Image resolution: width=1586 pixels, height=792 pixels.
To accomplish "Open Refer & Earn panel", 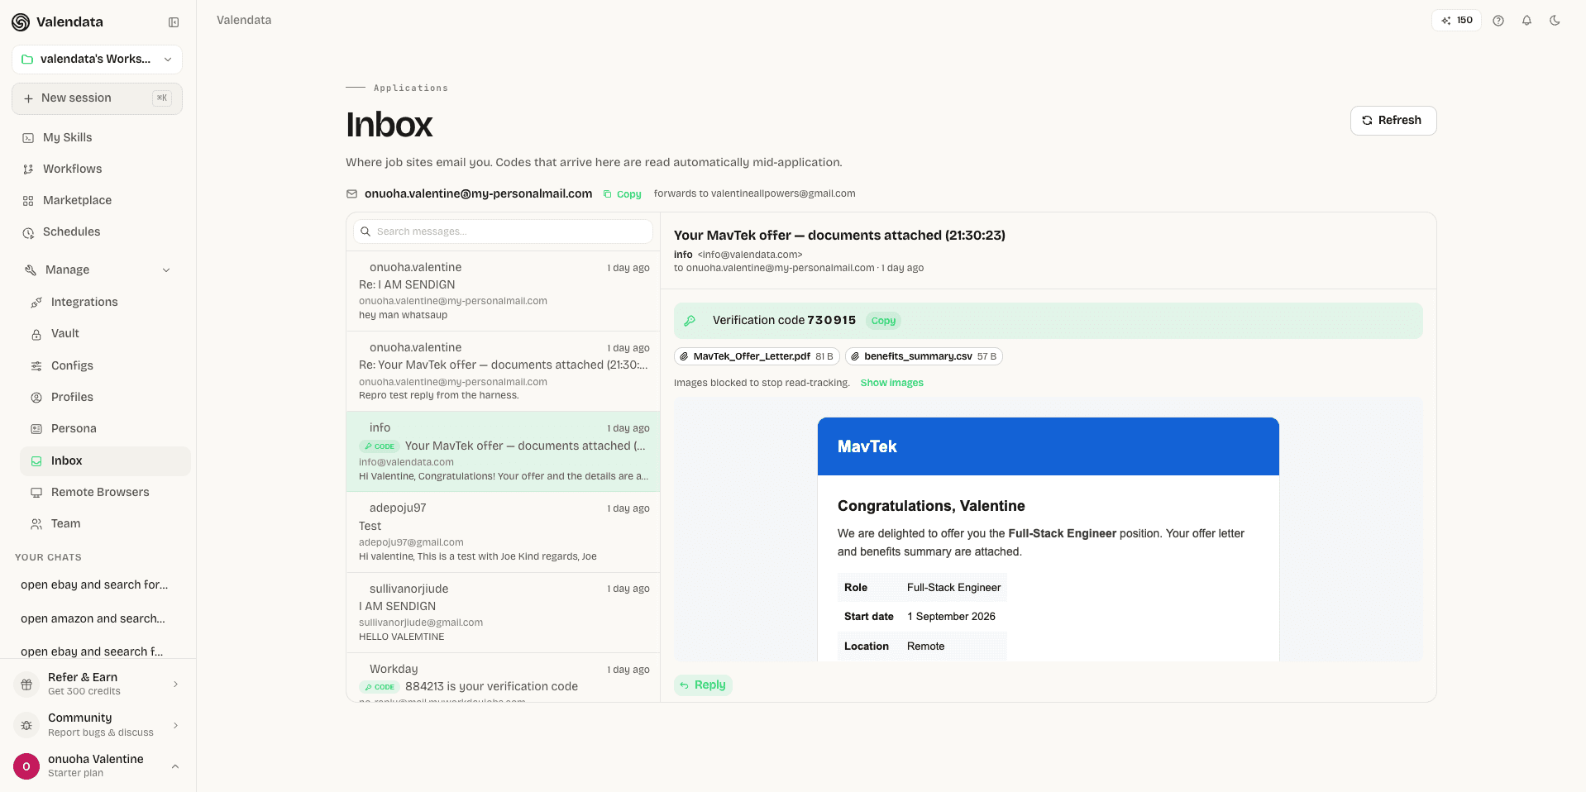I will coord(97,684).
